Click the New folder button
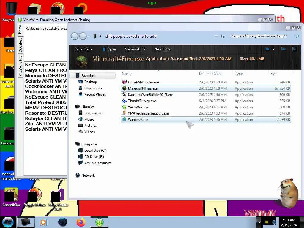 coord(163,49)
